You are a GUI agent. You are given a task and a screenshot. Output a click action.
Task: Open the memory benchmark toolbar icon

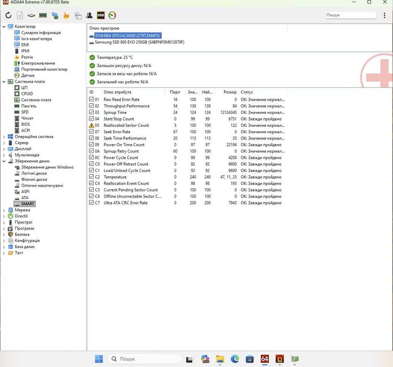[x=43, y=15]
